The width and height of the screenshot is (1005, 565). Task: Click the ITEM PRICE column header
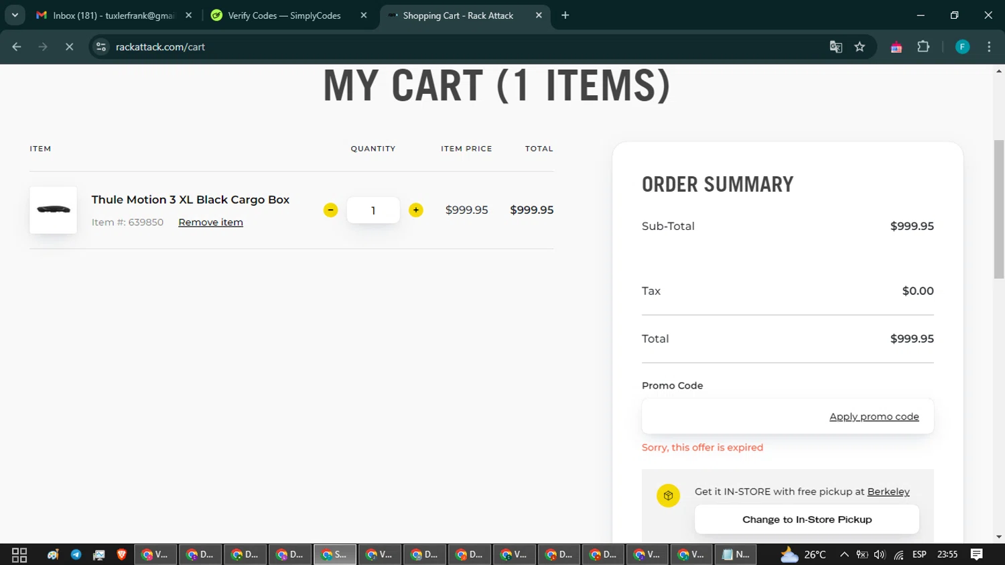466,149
